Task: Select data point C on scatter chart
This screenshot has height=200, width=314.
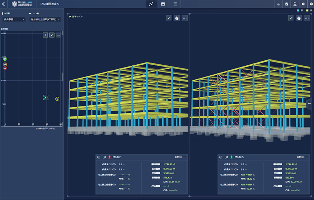Action: coord(57,99)
